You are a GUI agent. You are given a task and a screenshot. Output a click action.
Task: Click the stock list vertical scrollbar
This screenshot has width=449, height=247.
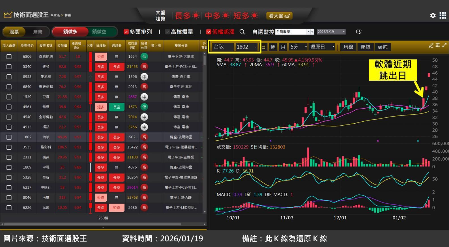pos(205,61)
